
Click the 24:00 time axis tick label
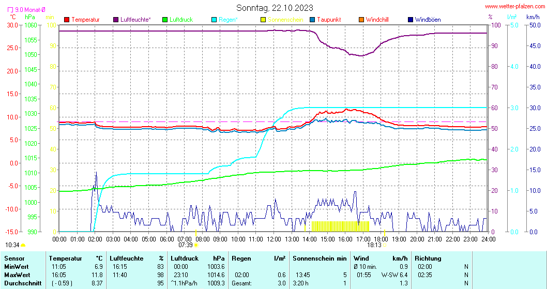point(488,239)
